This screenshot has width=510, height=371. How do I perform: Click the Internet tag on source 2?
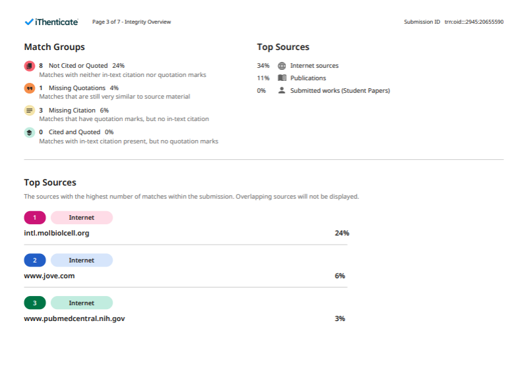tap(82, 260)
